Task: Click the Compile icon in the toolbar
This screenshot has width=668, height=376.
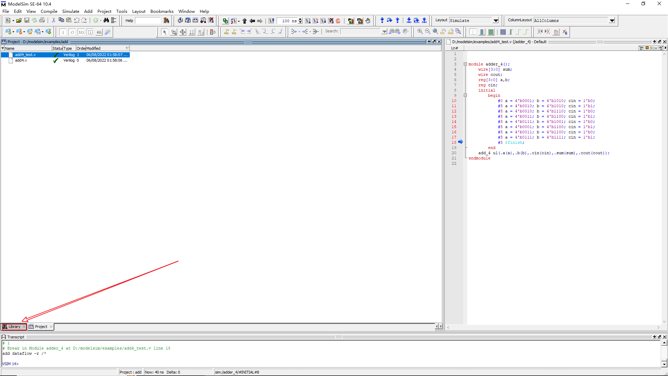Action: [x=180, y=21]
